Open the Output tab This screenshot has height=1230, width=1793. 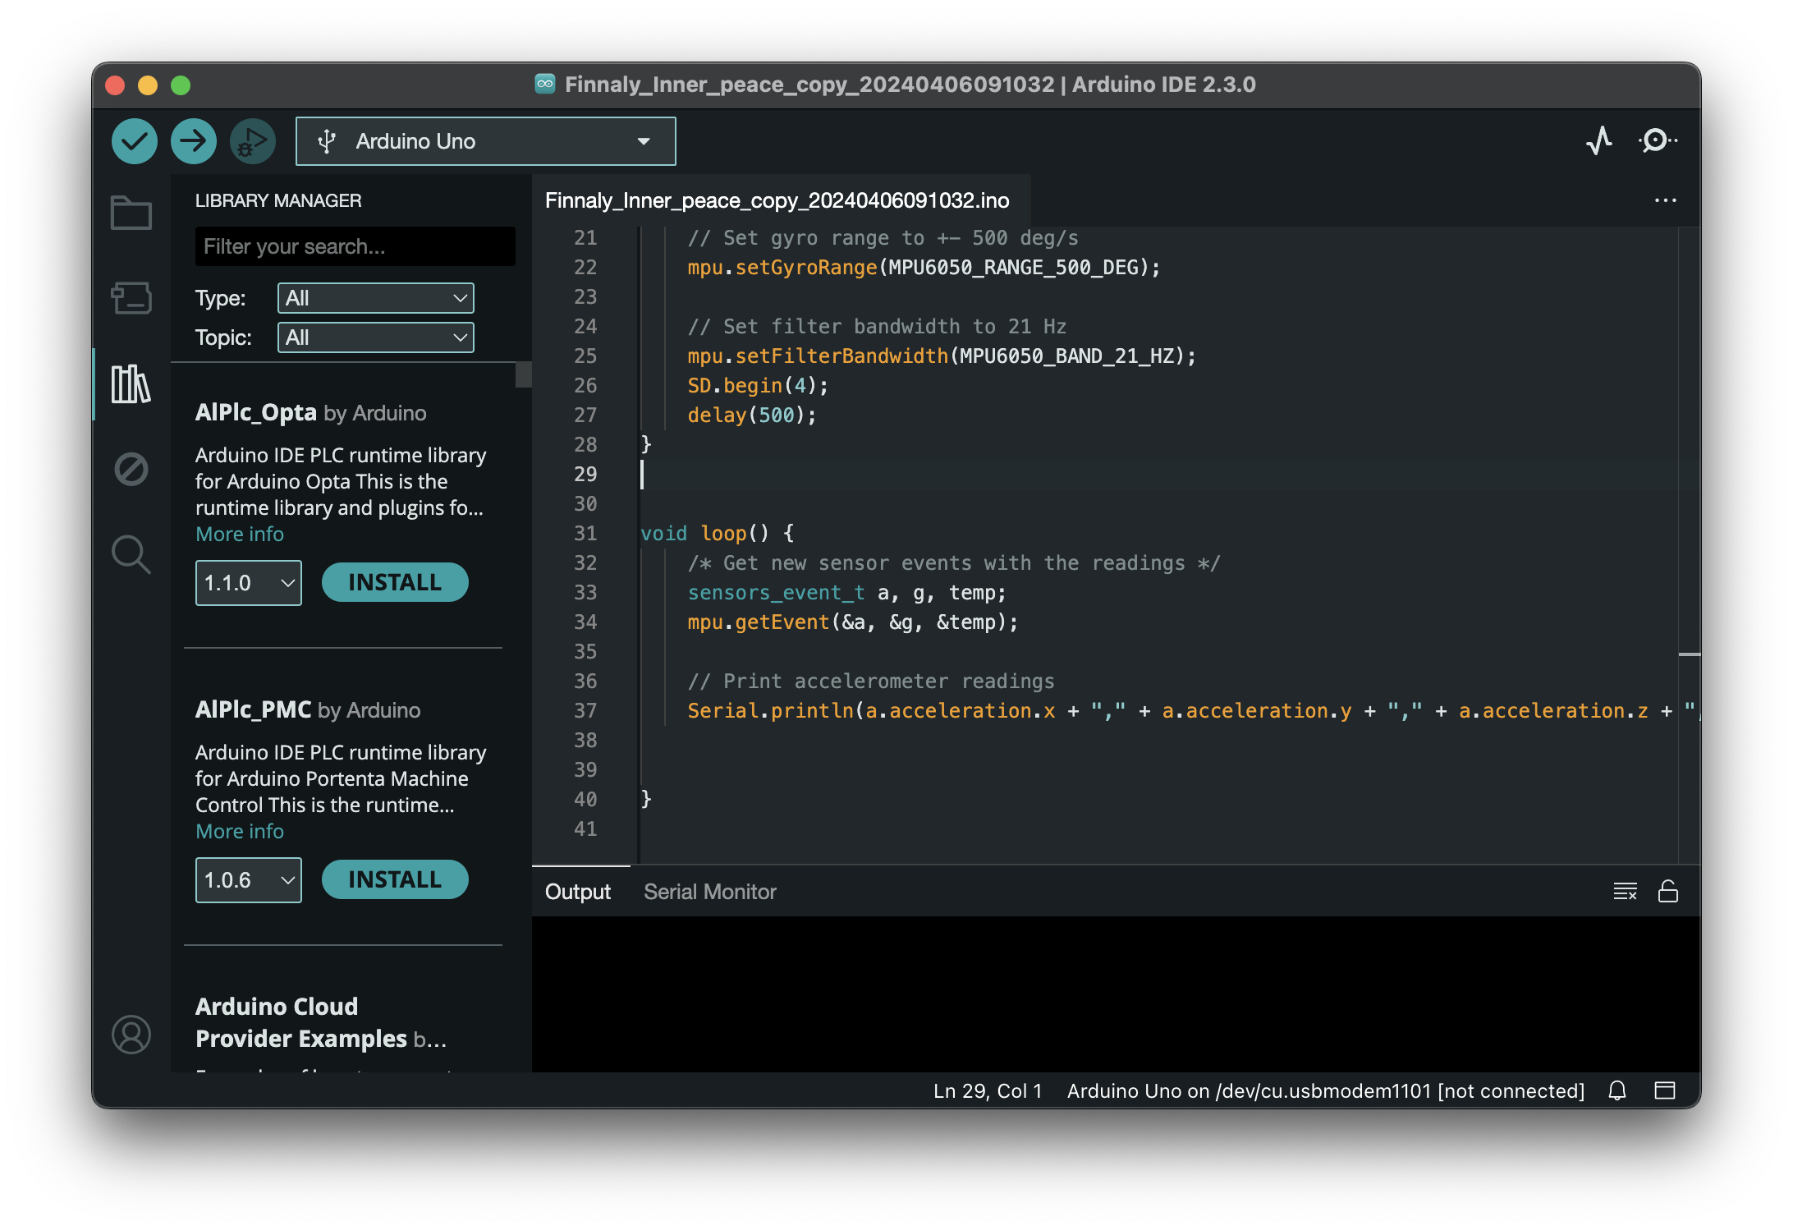coord(576,893)
